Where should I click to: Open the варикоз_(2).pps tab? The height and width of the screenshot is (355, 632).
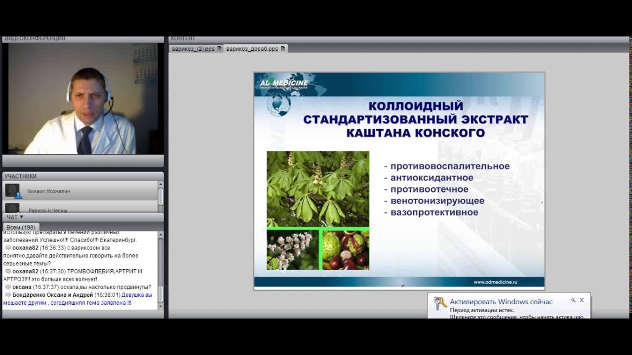[196, 49]
